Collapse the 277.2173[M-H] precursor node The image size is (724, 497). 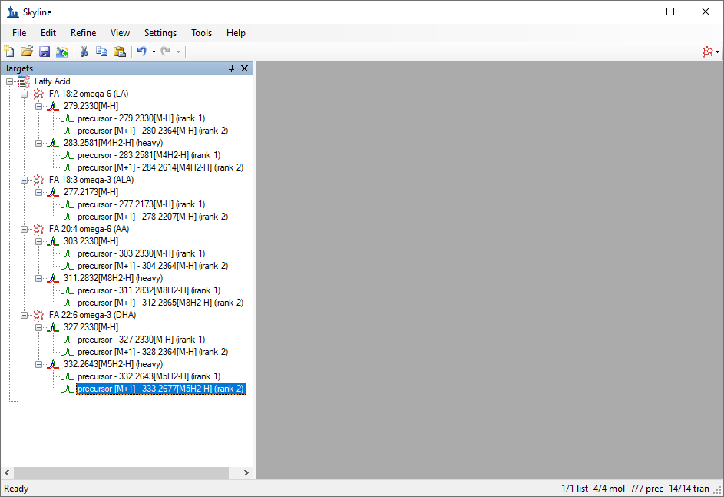pyautogui.click(x=39, y=192)
